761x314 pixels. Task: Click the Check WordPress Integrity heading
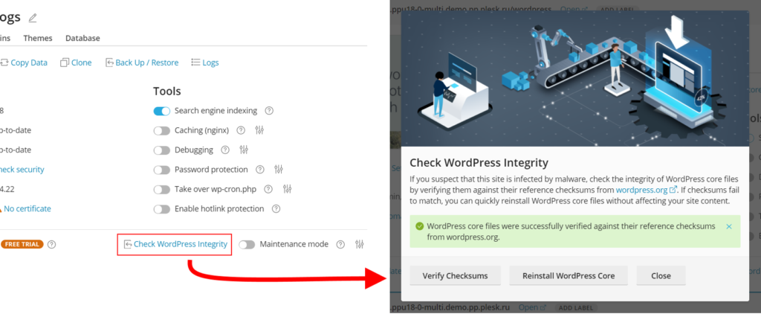tap(479, 162)
